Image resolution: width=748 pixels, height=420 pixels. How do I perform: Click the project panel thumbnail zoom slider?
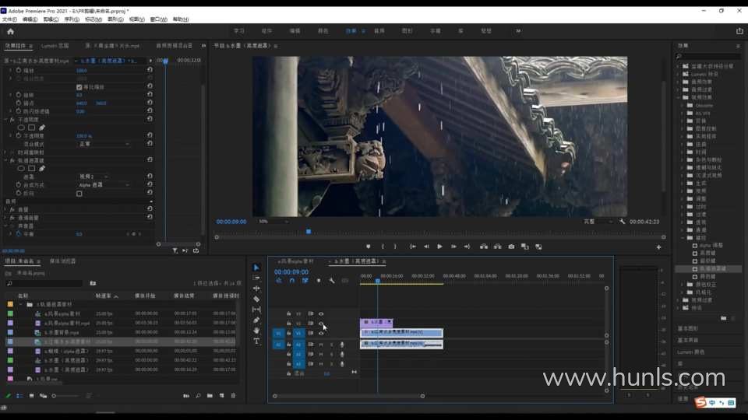pos(55,397)
